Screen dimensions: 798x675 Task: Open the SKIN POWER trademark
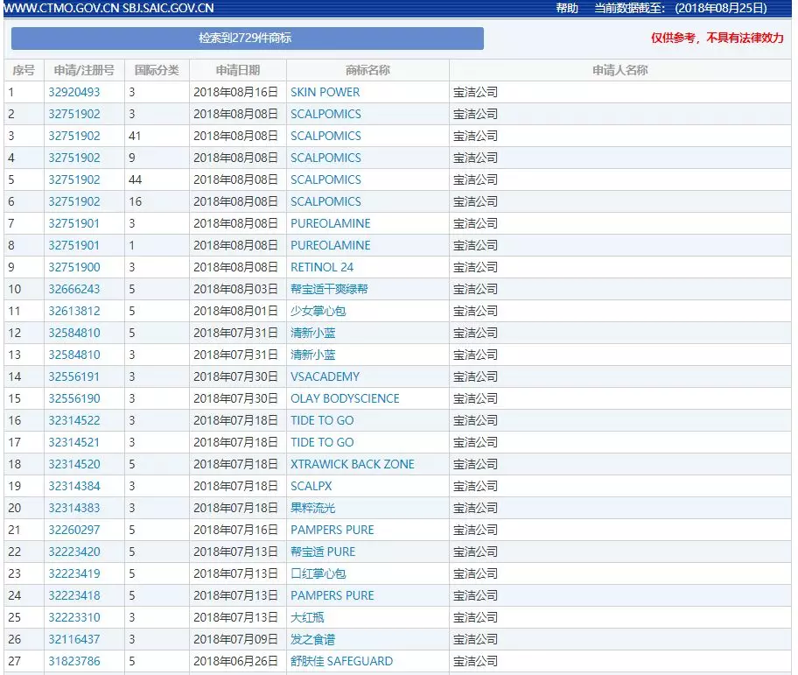pyautogui.click(x=325, y=92)
